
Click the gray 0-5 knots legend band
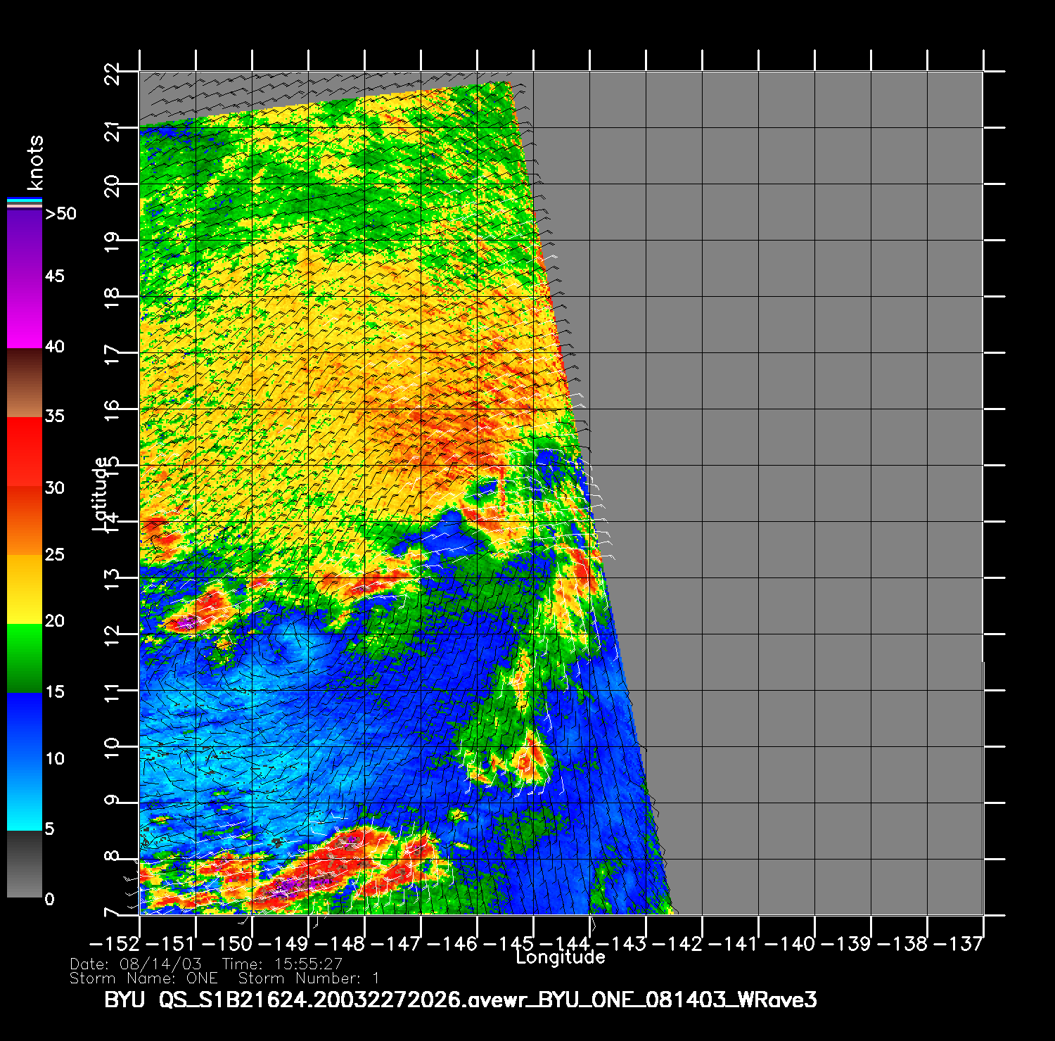click(25, 864)
